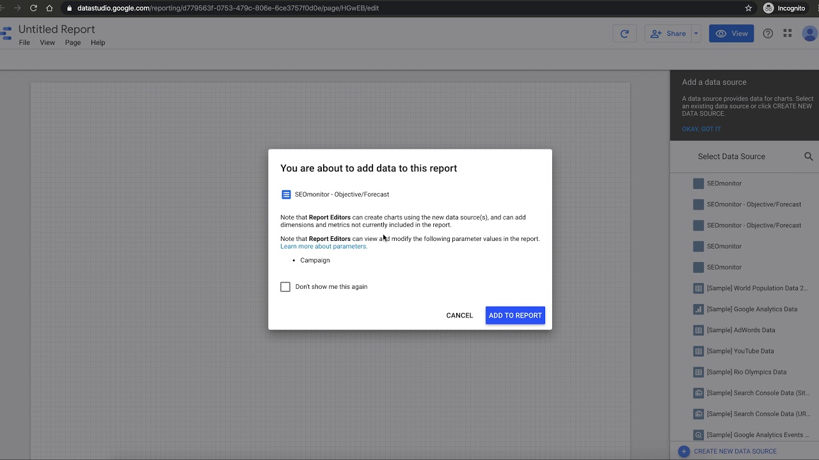Click the browser home icon

(49, 8)
